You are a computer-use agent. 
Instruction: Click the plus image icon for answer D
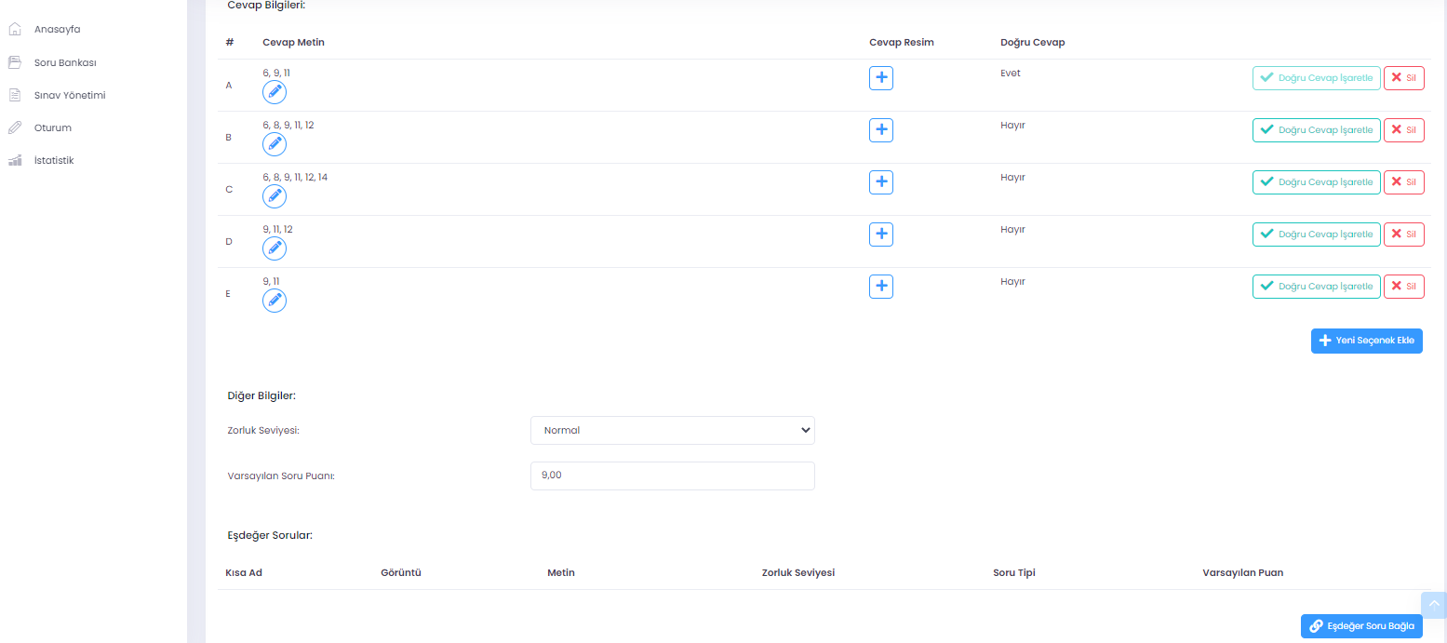point(881,234)
